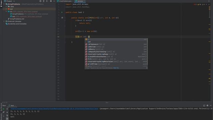The image size is (213, 120).
Task: Pick isMeera(int[] a) from completion list
Action: coord(116,49)
